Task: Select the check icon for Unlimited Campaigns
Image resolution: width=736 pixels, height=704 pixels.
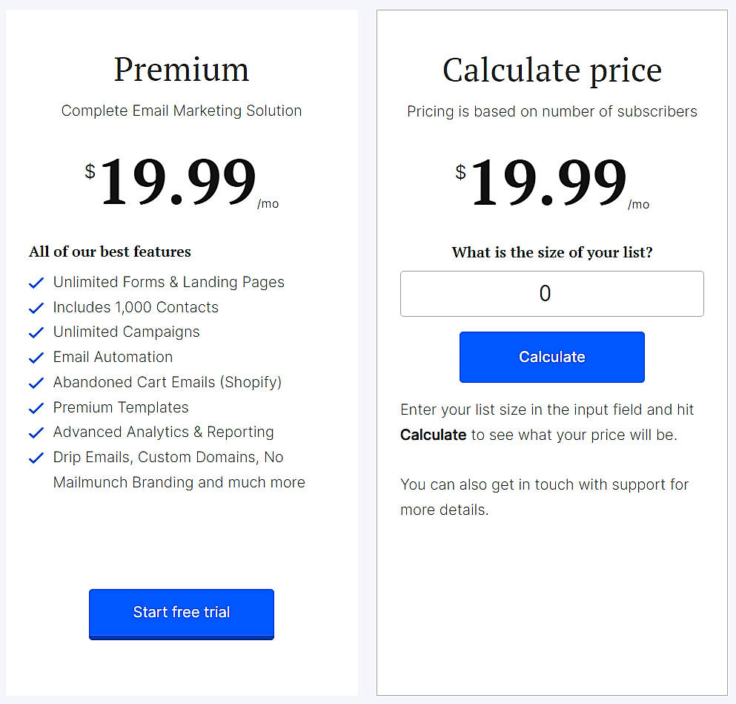Action: [x=36, y=332]
